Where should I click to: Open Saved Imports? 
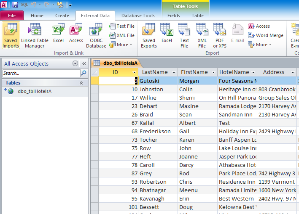point(11,36)
